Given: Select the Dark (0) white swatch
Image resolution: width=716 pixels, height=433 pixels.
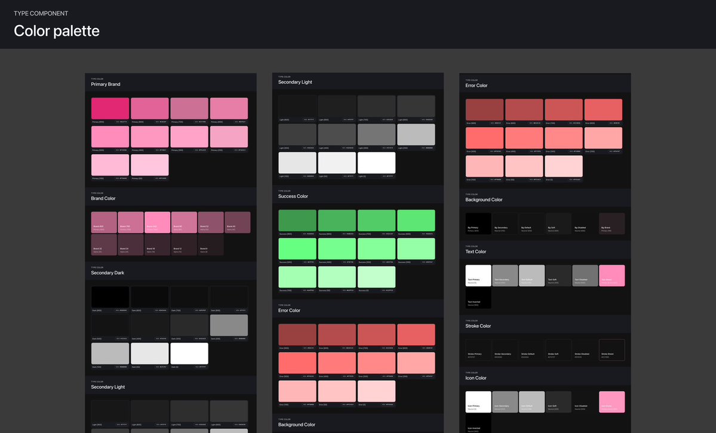Looking at the screenshot, I should [x=189, y=354].
